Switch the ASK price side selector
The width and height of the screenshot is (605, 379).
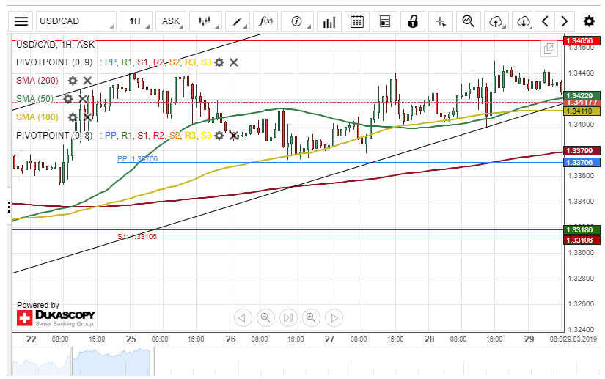click(172, 21)
